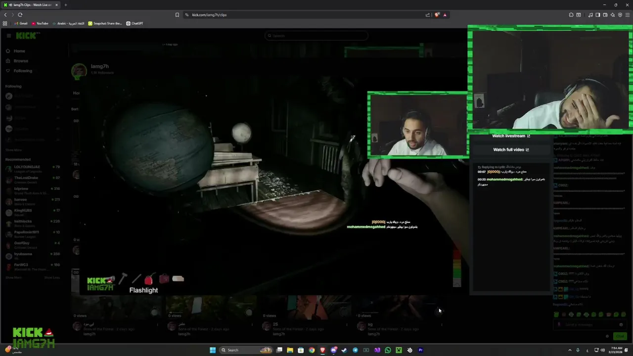Viewport: 633px width, 356px height.
Task: Click the iamg7h channel avatar
Action: pos(79,71)
